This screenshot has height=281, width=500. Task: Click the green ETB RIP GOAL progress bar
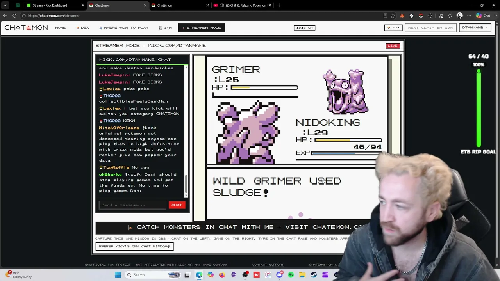(x=479, y=108)
